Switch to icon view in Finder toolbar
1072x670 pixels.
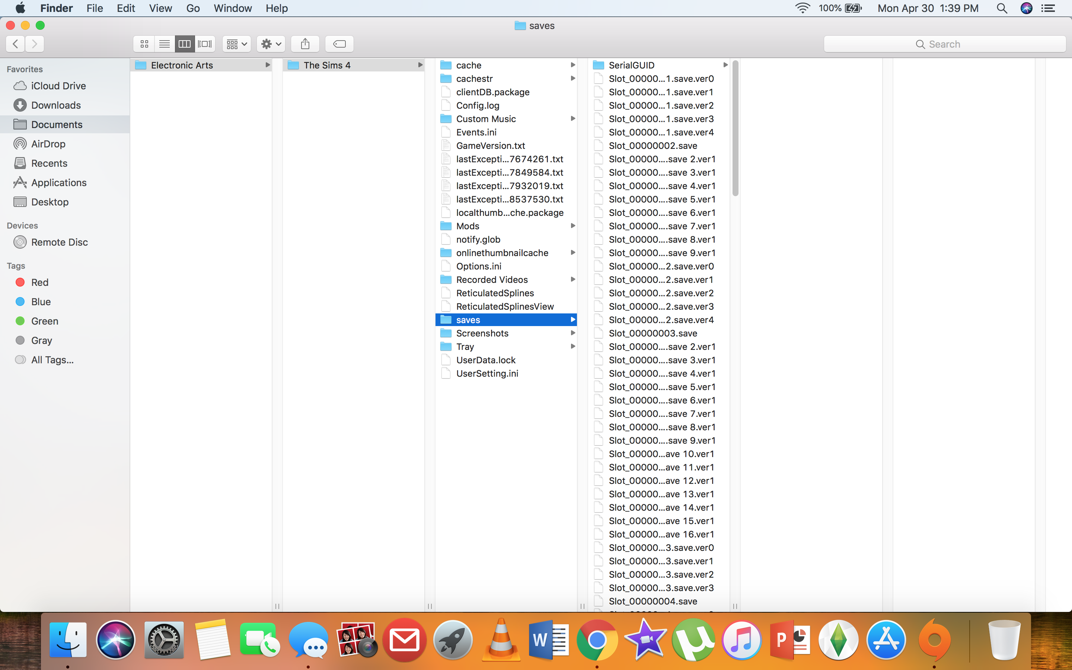point(144,44)
